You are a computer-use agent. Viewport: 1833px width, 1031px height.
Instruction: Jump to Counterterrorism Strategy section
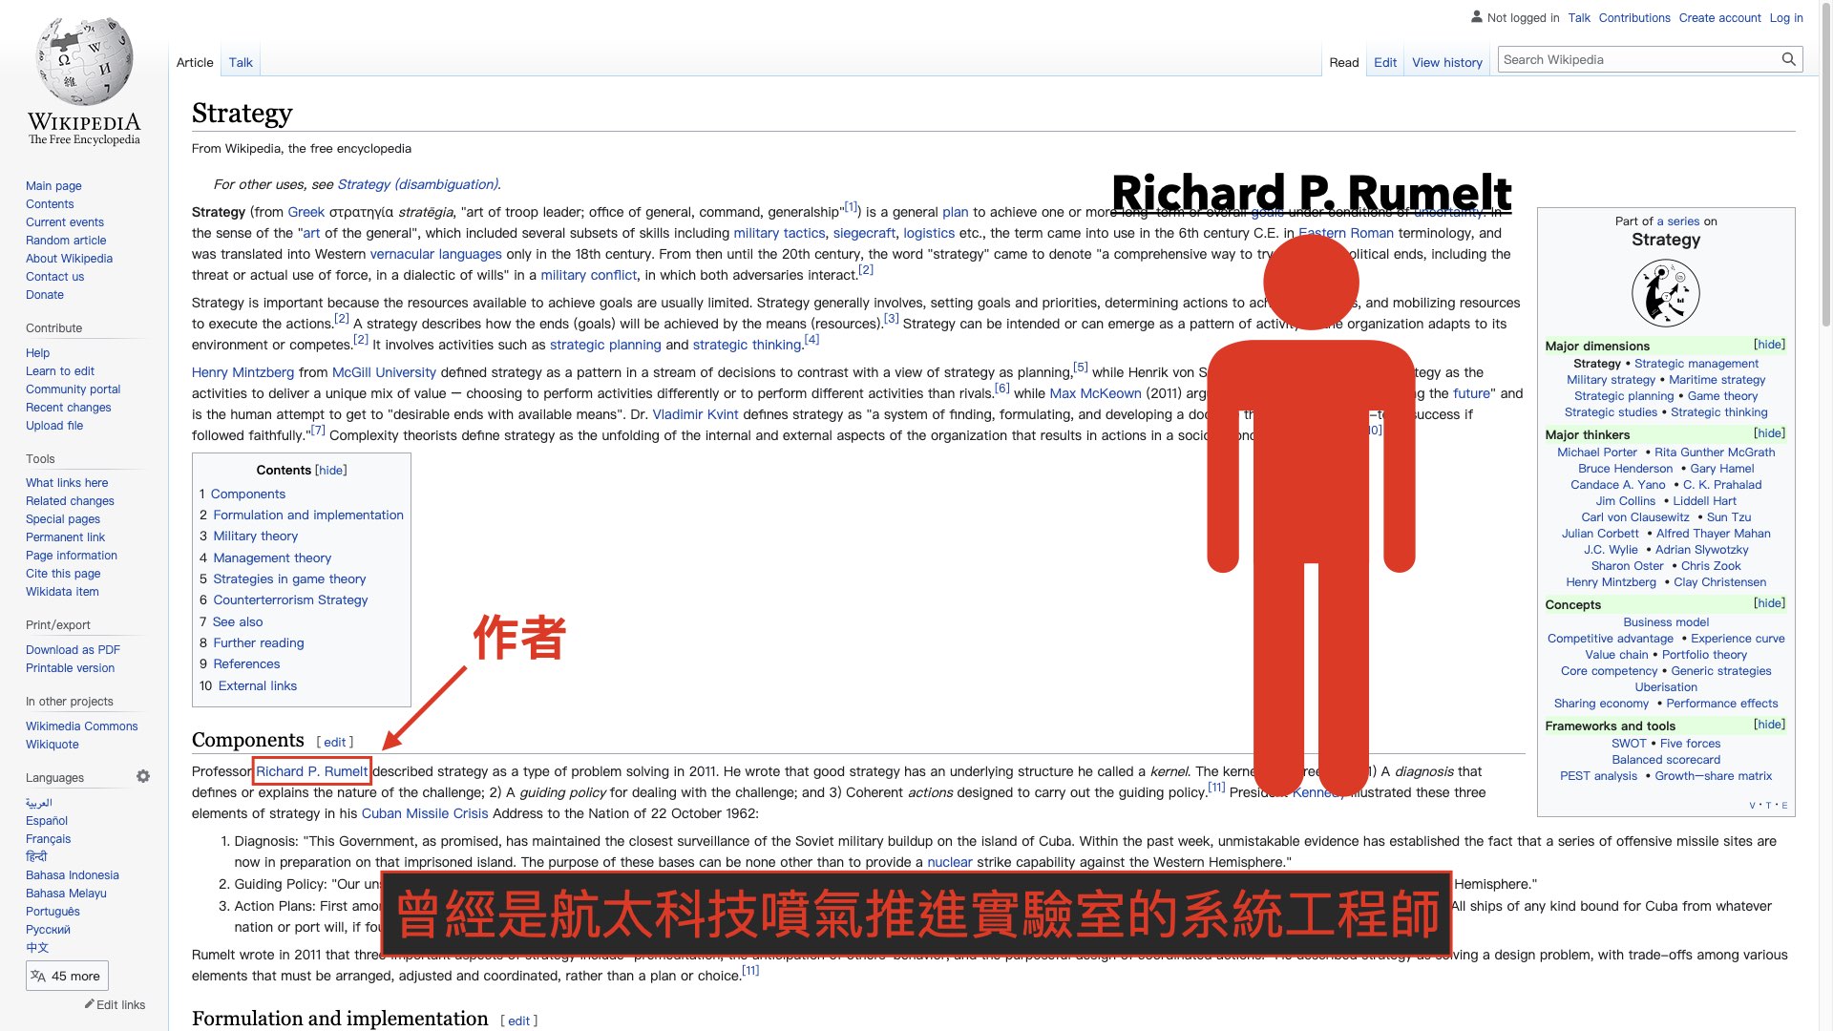click(x=290, y=600)
